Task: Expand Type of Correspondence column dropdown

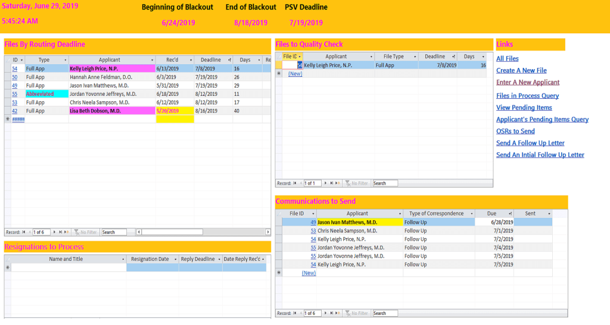Action: [471, 214]
